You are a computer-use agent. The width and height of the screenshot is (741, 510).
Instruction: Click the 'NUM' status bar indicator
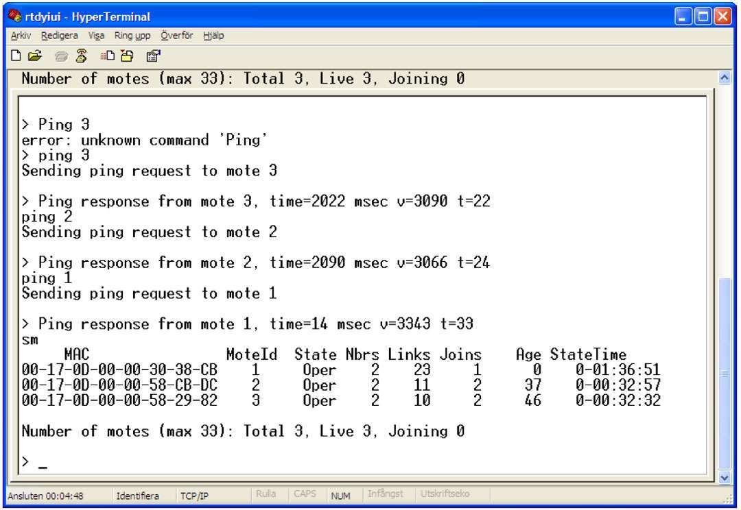[340, 496]
